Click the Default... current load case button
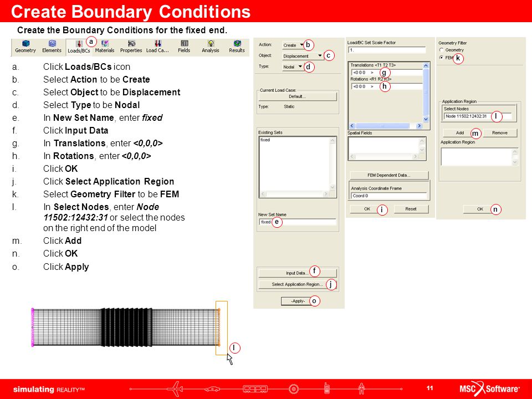This screenshot has height=399, width=532. point(298,96)
